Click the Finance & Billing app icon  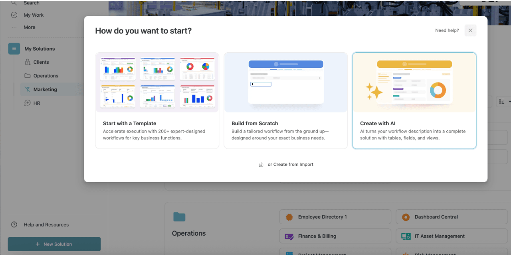[289, 236]
